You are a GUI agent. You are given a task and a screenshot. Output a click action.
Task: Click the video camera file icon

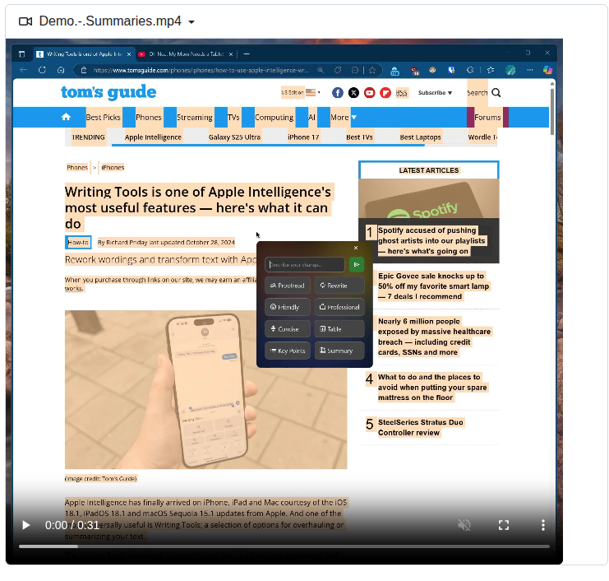tap(25, 21)
